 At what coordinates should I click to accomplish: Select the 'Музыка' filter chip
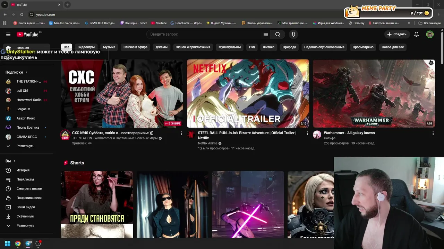coord(109,47)
